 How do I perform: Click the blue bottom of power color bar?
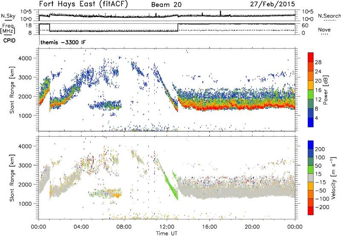[x=311, y=122]
